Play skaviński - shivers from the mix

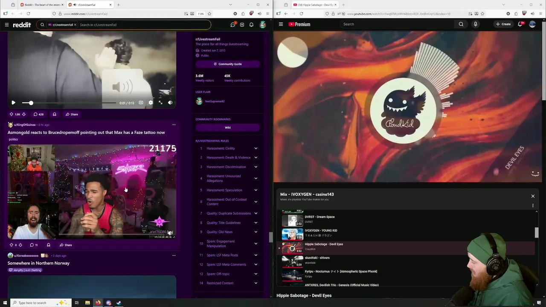(405, 261)
